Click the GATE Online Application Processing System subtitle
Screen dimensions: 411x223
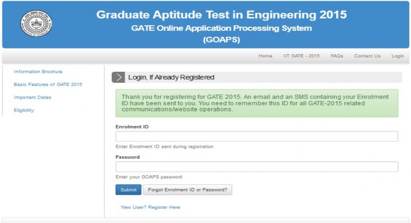coord(222,28)
